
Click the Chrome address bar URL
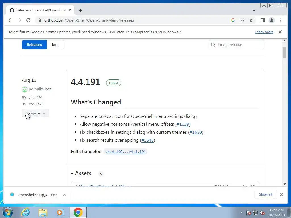[89, 20]
